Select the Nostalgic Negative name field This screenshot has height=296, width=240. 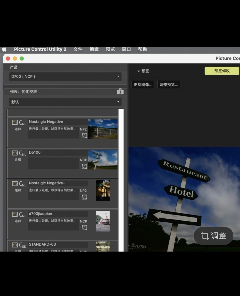pos(58,122)
